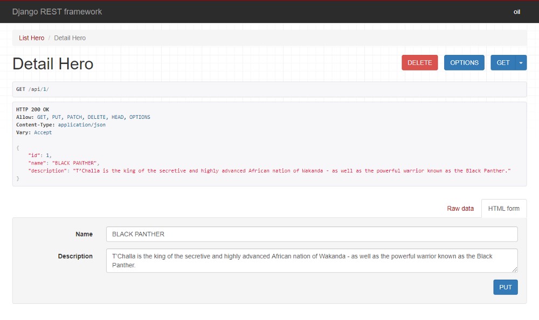539x320 pixels.
Task: Click the Name field label
Action: [84, 234]
